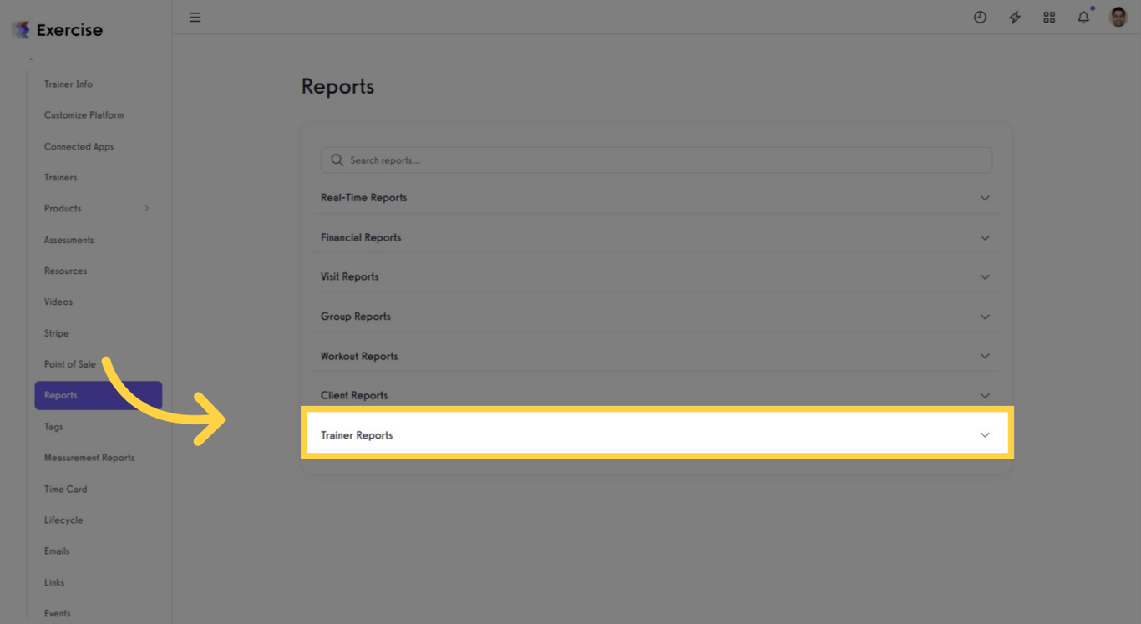Open the recent activity clock icon
Viewport: 1141px width, 624px height.
pos(980,17)
